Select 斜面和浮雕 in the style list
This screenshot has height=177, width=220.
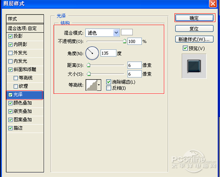[25, 70]
